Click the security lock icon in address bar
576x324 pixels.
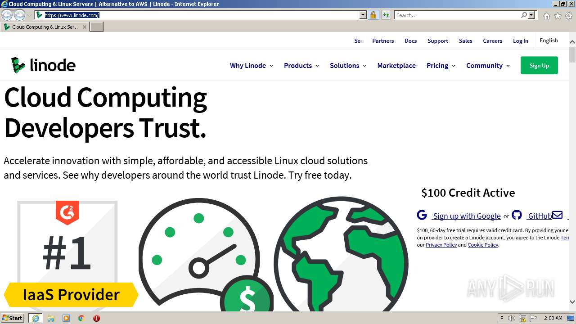pyautogui.click(x=373, y=15)
